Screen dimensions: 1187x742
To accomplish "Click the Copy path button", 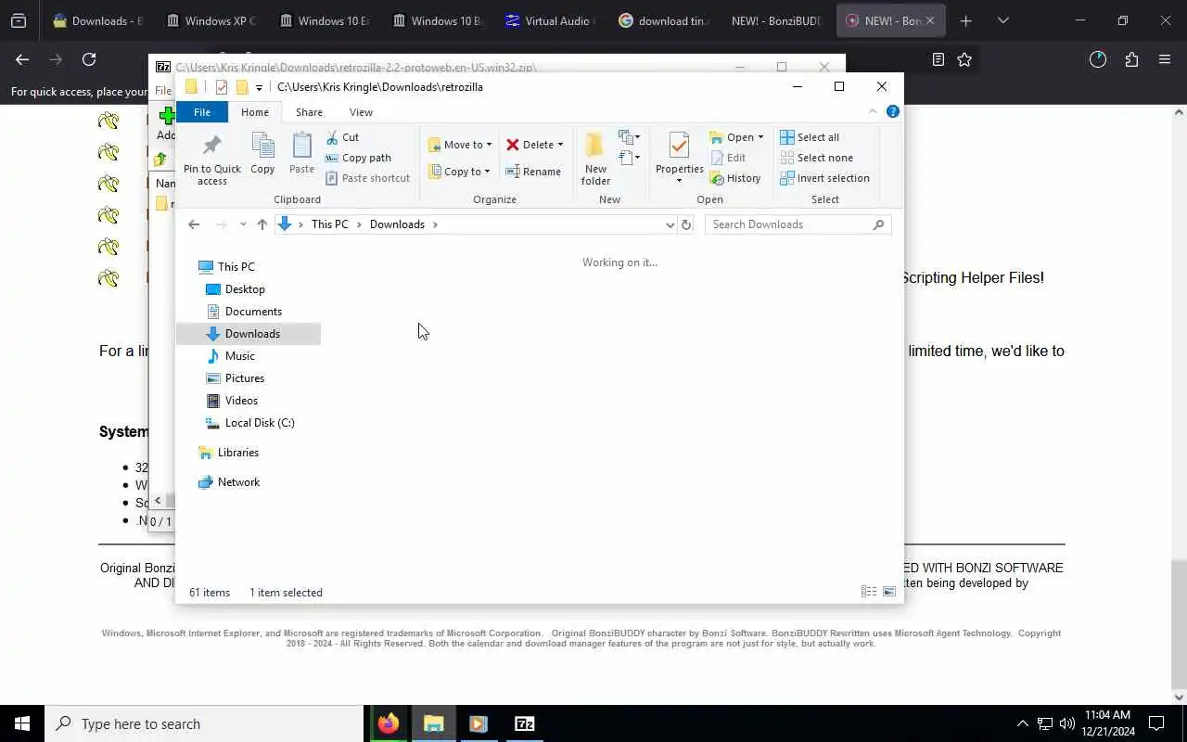I will coord(359,158).
